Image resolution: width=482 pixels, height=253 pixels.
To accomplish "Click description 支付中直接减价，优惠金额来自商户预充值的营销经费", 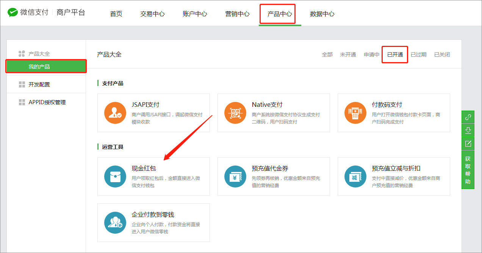I will 406,182.
